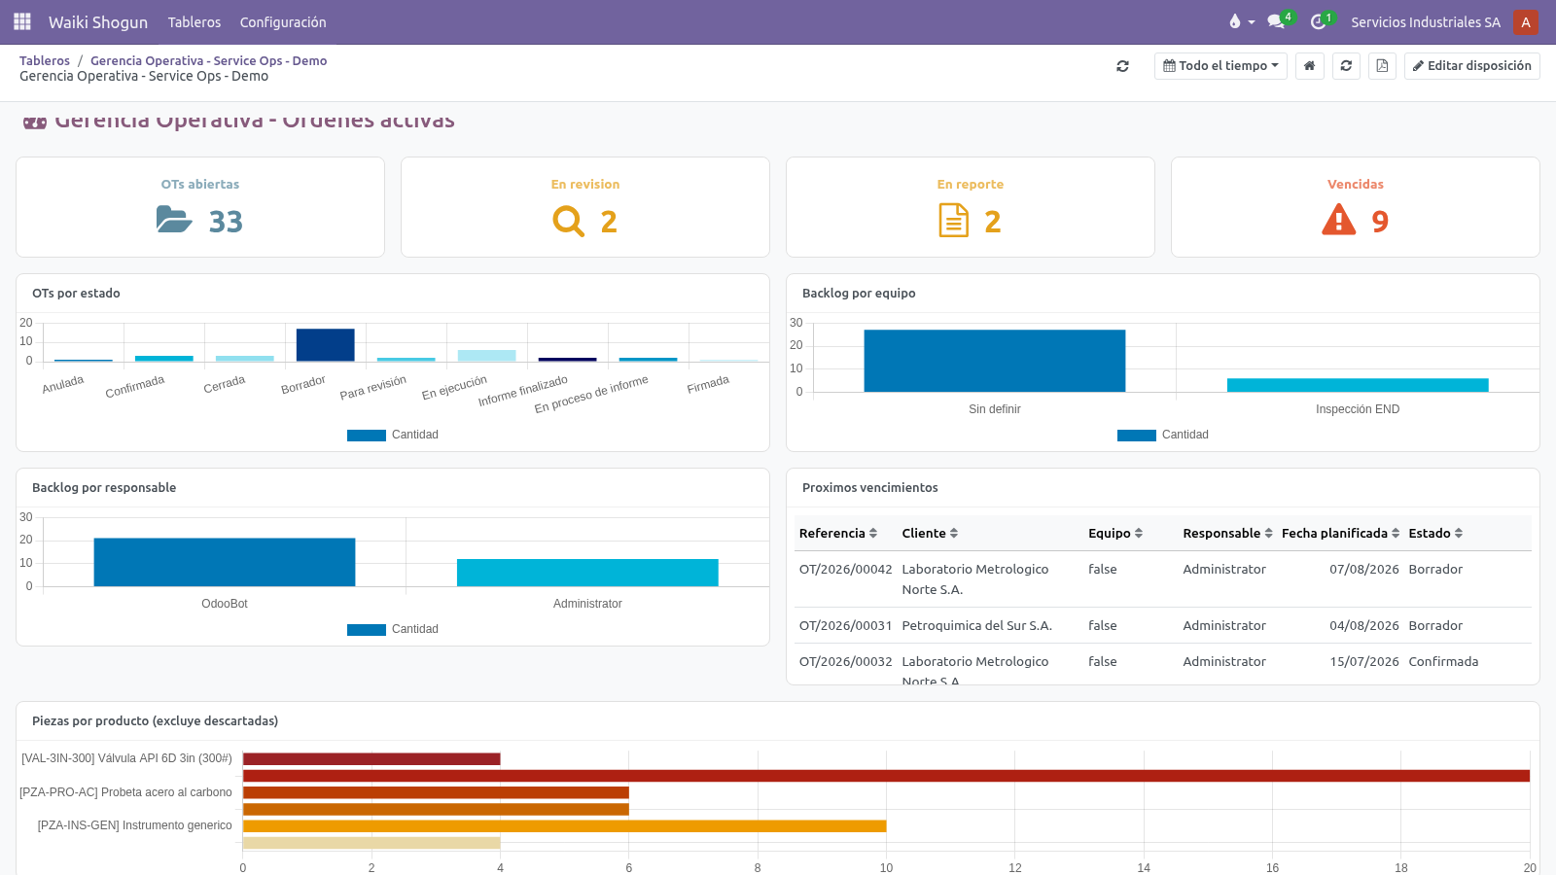Screen dimensions: 1556x875
Task: Open the En revision 2 card
Action: (x=585, y=207)
